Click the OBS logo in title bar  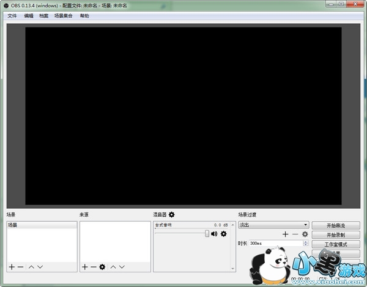pyautogui.click(x=6, y=5)
